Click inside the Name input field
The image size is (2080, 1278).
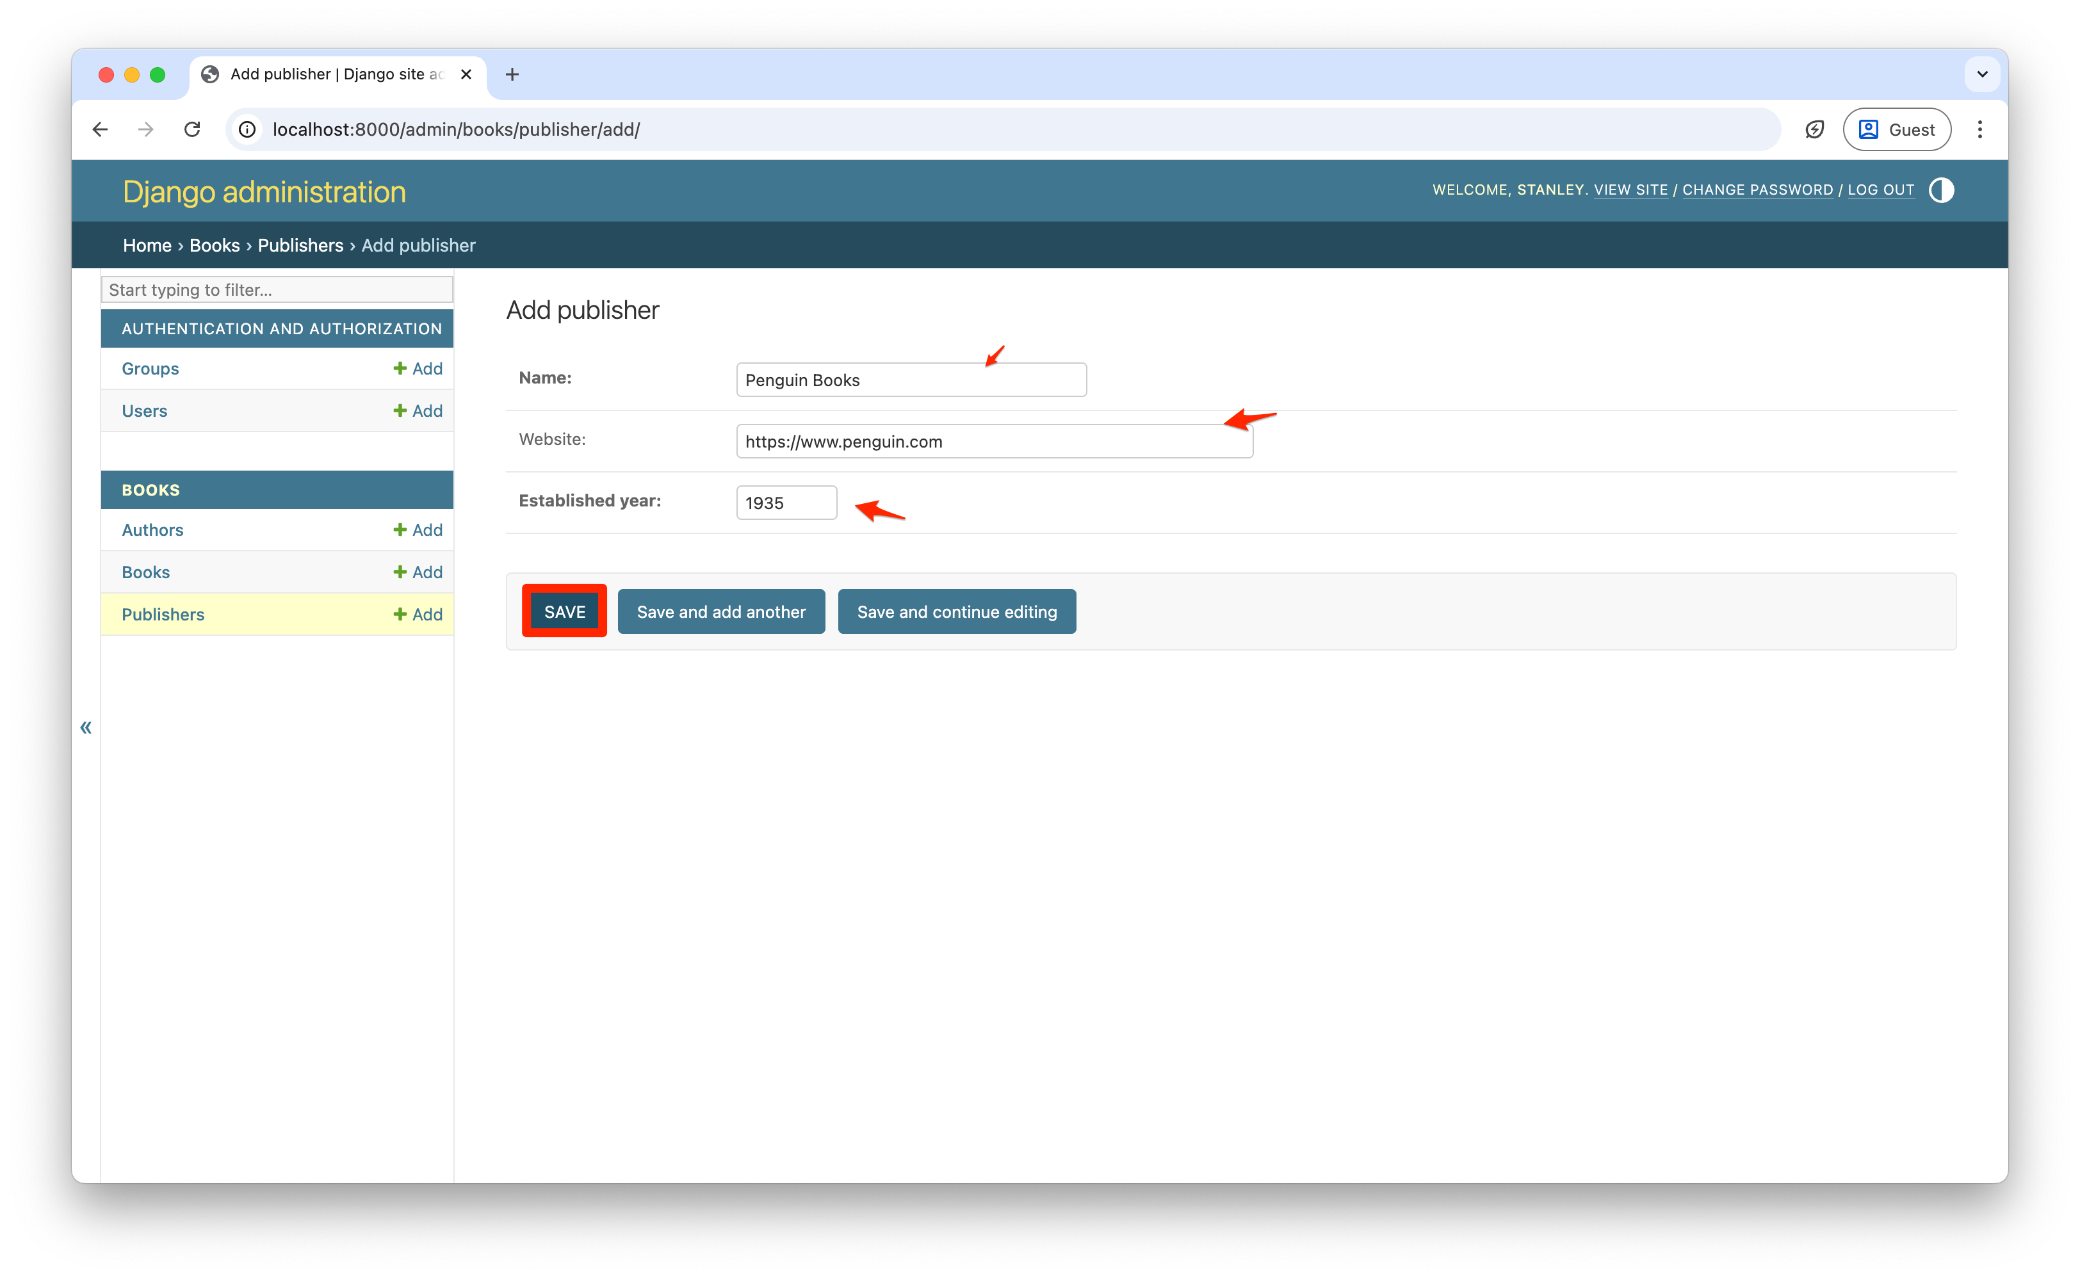pos(910,380)
